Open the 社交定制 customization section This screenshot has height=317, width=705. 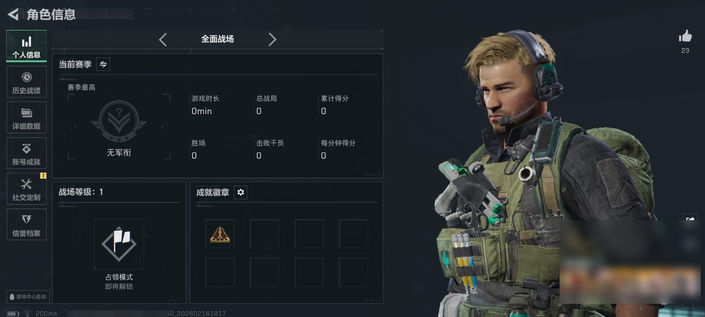pos(26,189)
